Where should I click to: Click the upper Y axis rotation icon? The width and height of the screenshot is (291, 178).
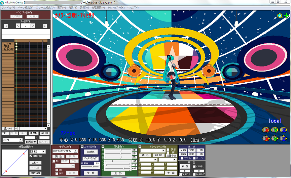click(x=275, y=130)
